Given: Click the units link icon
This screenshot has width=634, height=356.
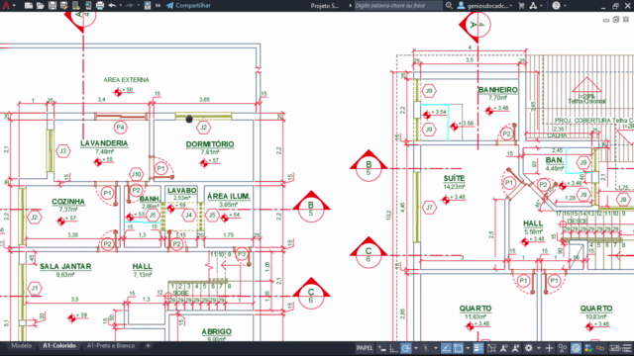Looking at the screenshot, I should point(600,348).
